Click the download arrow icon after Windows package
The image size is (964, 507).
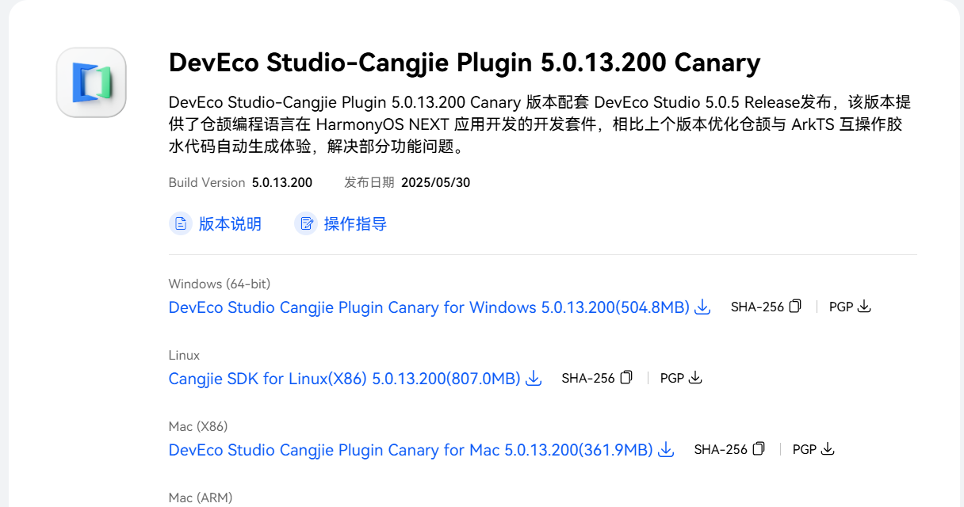click(x=702, y=307)
